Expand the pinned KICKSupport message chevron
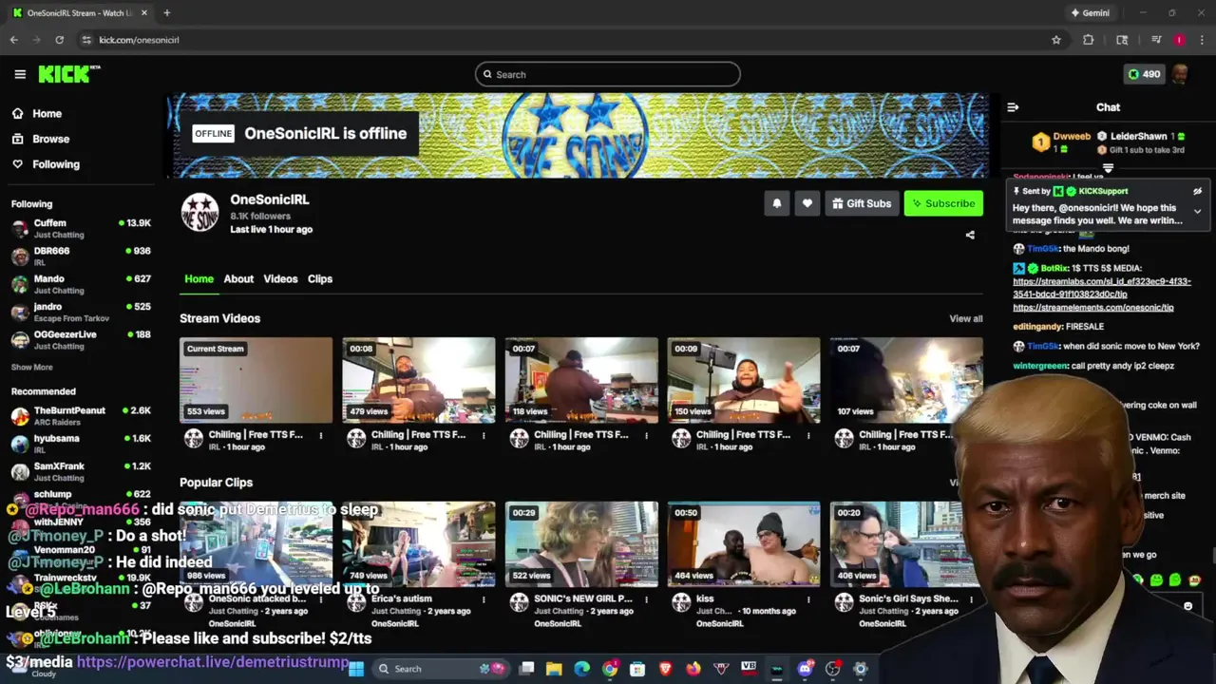 (x=1197, y=211)
